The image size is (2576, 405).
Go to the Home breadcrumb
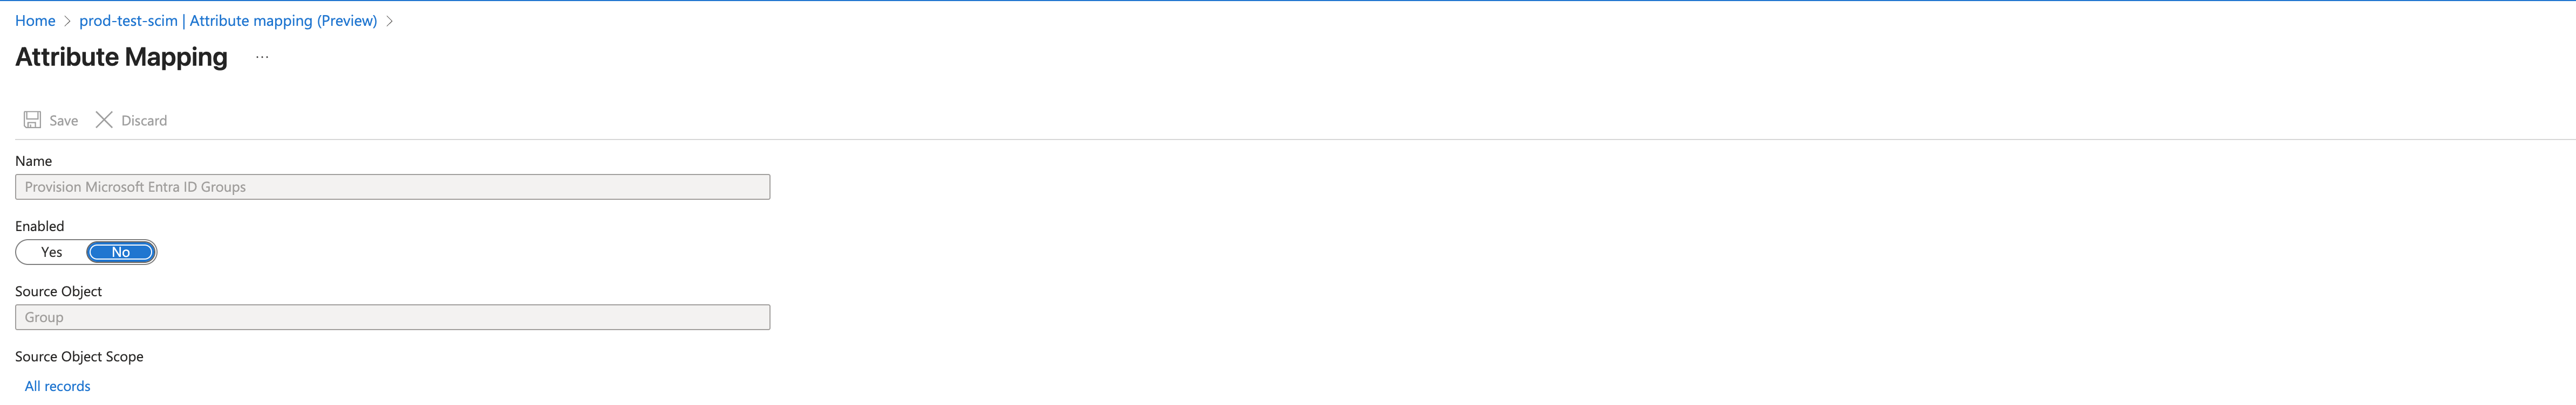(35, 21)
